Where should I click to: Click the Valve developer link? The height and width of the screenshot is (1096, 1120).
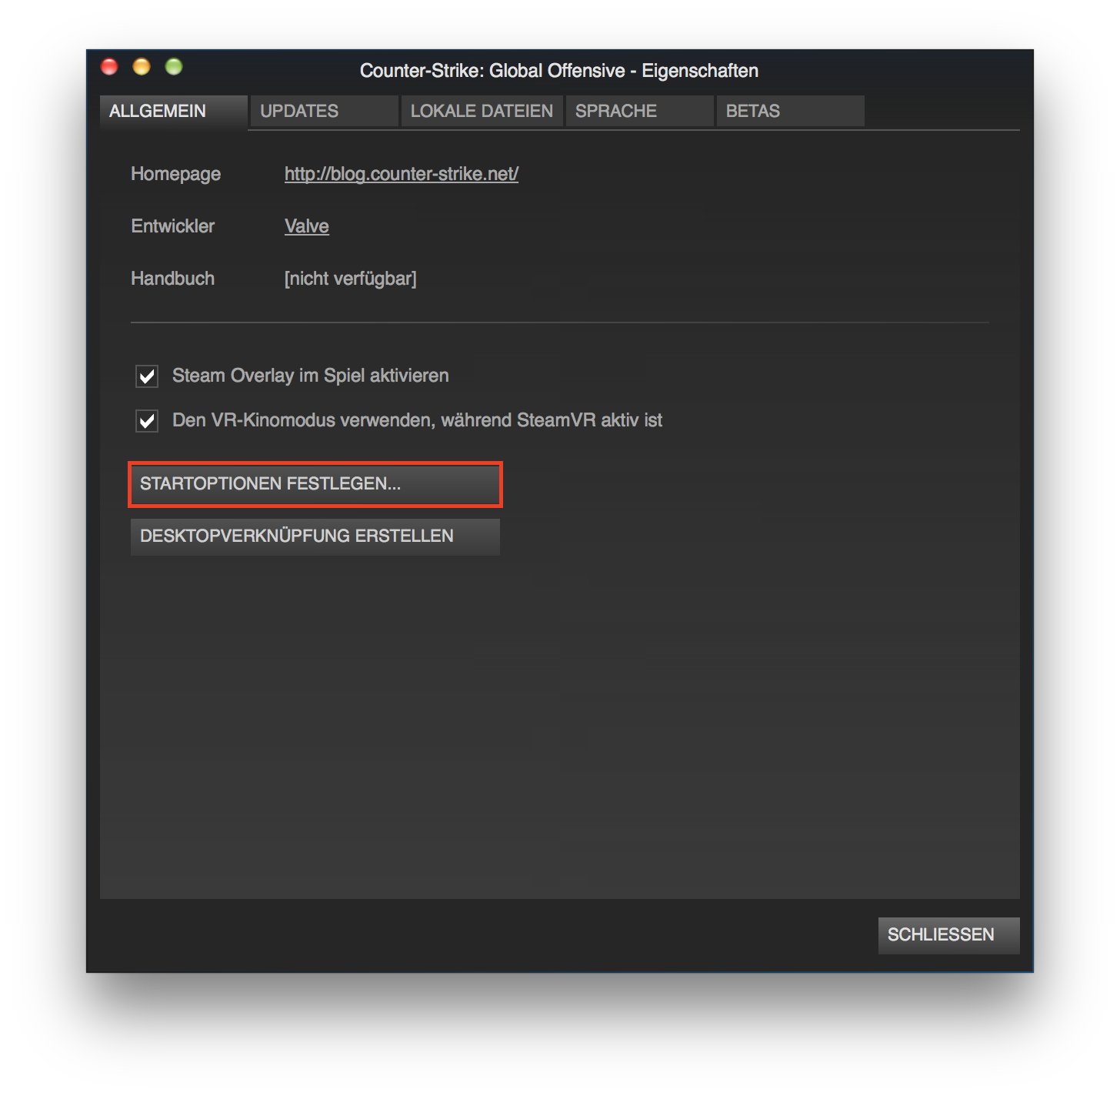[x=306, y=226]
